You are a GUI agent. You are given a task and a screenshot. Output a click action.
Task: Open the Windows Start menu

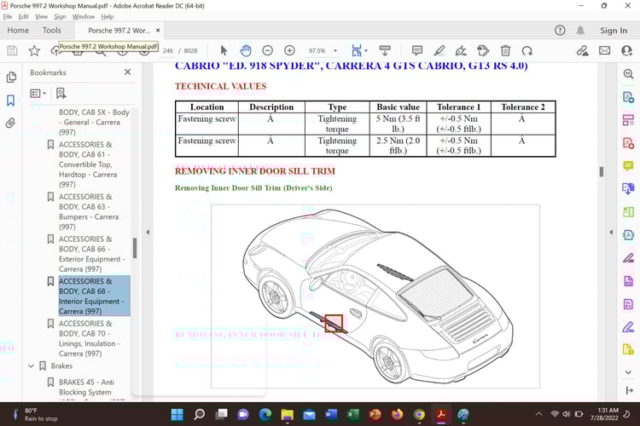click(177, 415)
